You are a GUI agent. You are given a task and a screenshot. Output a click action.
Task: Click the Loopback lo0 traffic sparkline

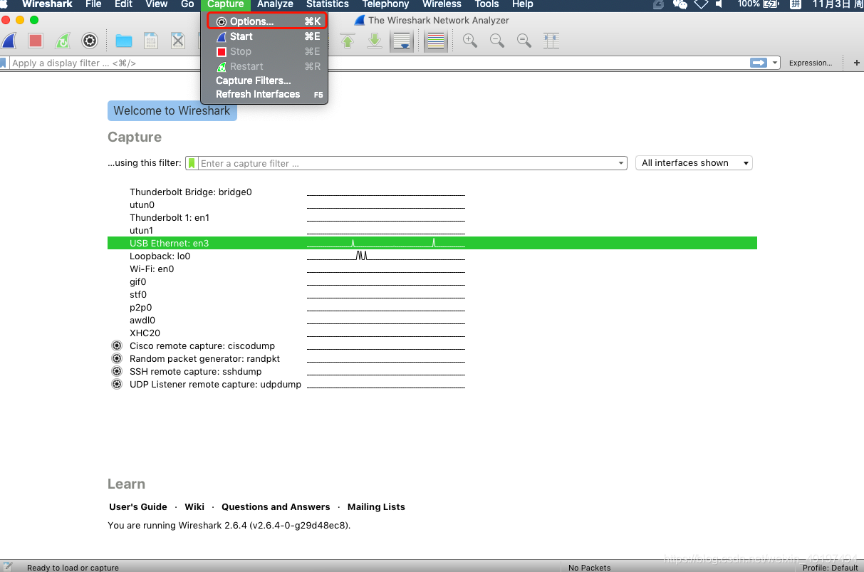[385, 256]
